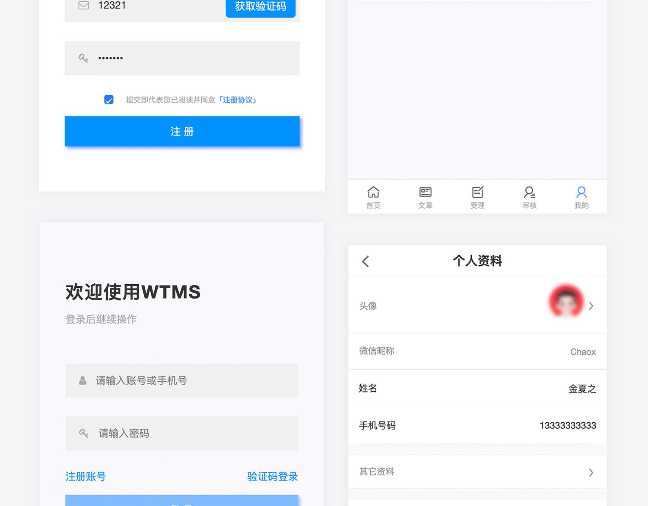Open the 文章 articles tab icon
Screen dimensions: 648x506
point(425,192)
